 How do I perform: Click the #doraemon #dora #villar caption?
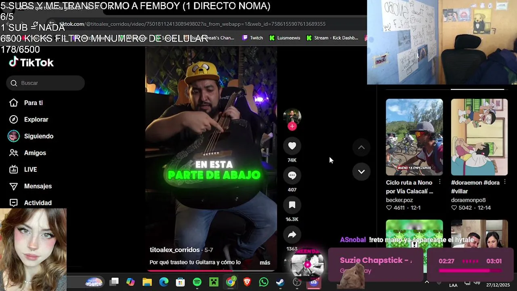click(475, 187)
